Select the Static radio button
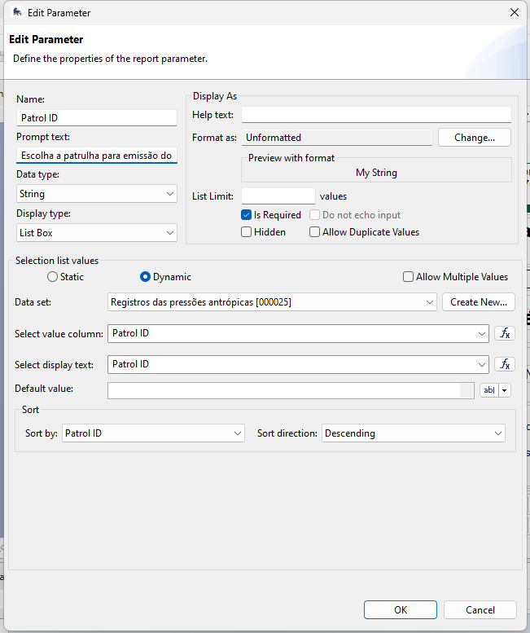 pos(53,277)
